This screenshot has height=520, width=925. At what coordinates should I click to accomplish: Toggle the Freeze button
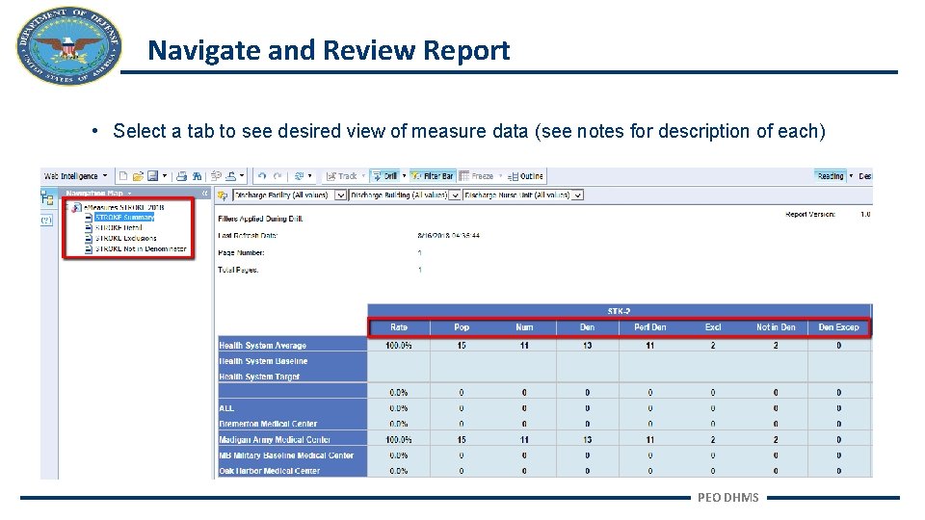[x=476, y=175]
